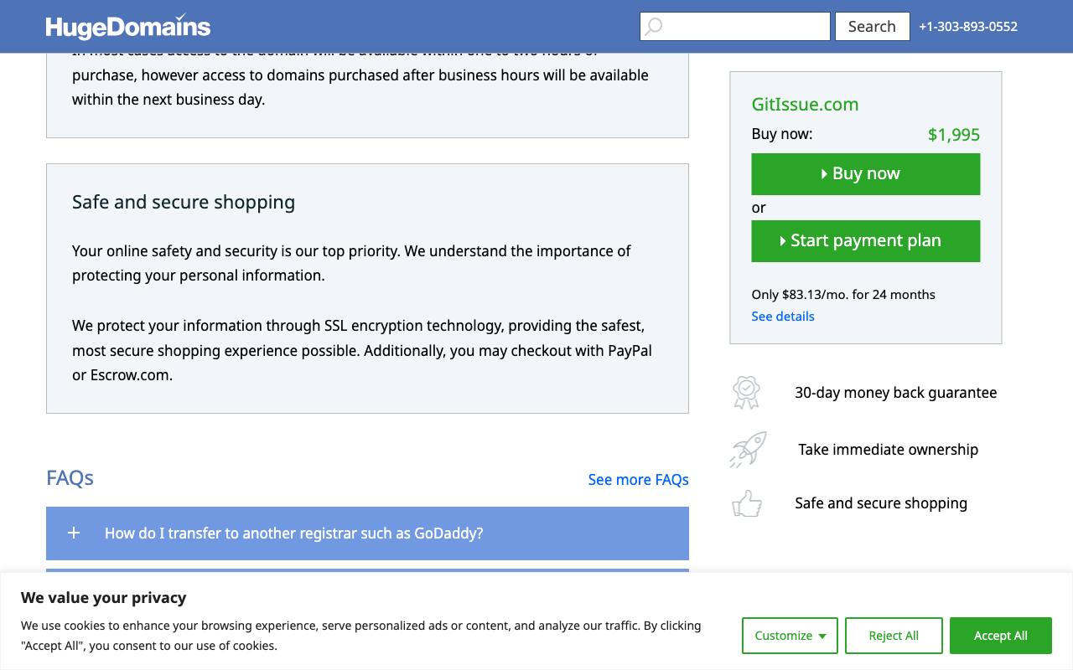The width and height of the screenshot is (1073, 670).
Task: Click the phone number +1-303-893-0552
Action: tap(968, 27)
